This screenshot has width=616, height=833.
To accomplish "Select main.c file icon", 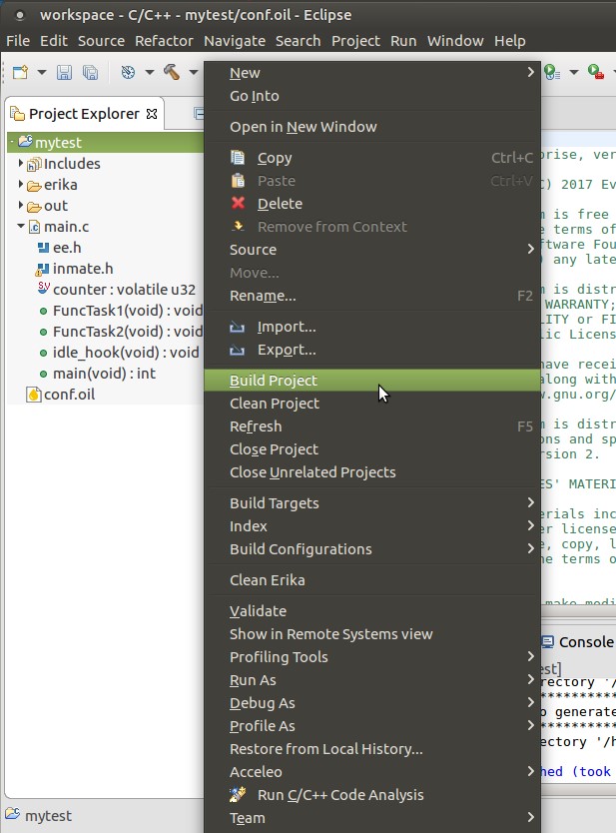I will [x=34, y=227].
